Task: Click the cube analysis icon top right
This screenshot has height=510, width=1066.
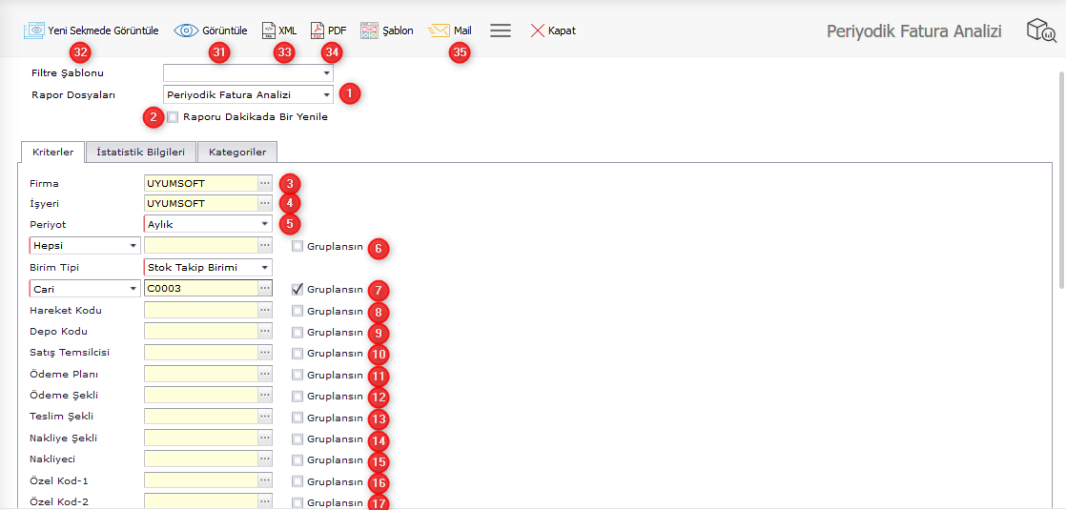Action: (1040, 31)
